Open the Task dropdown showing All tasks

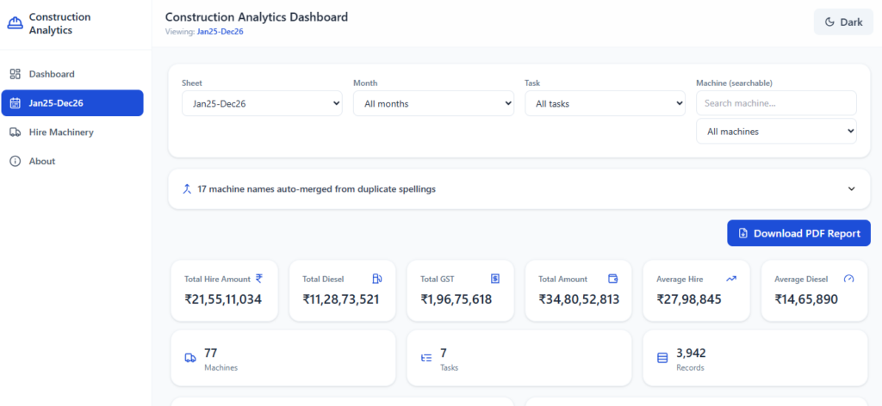(x=606, y=103)
